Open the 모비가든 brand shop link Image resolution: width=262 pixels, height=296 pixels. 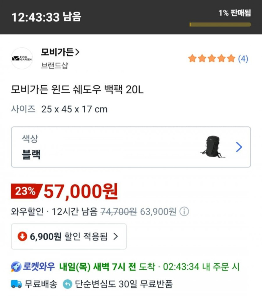click(x=60, y=52)
